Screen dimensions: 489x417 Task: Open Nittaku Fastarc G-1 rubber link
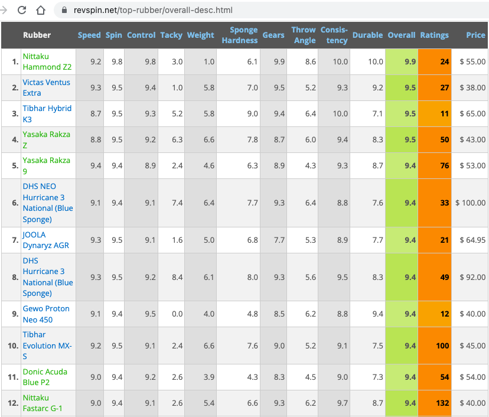click(x=43, y=403)
